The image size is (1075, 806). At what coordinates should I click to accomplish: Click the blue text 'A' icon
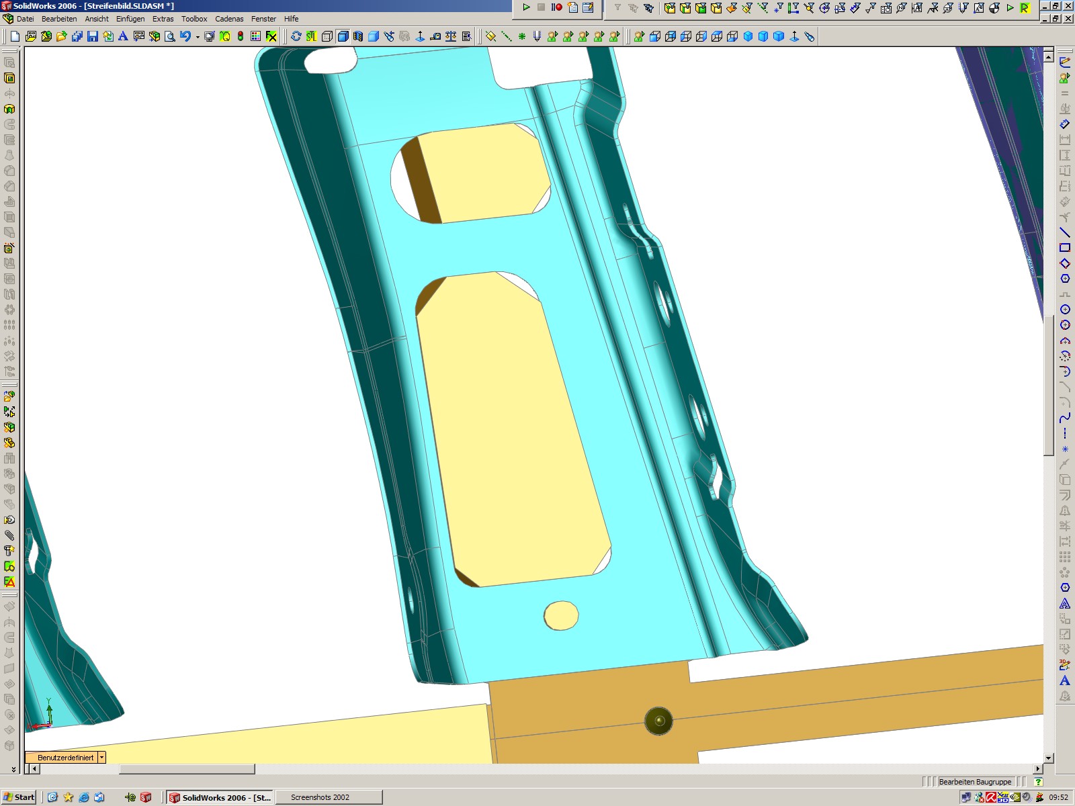click(123, 36)
